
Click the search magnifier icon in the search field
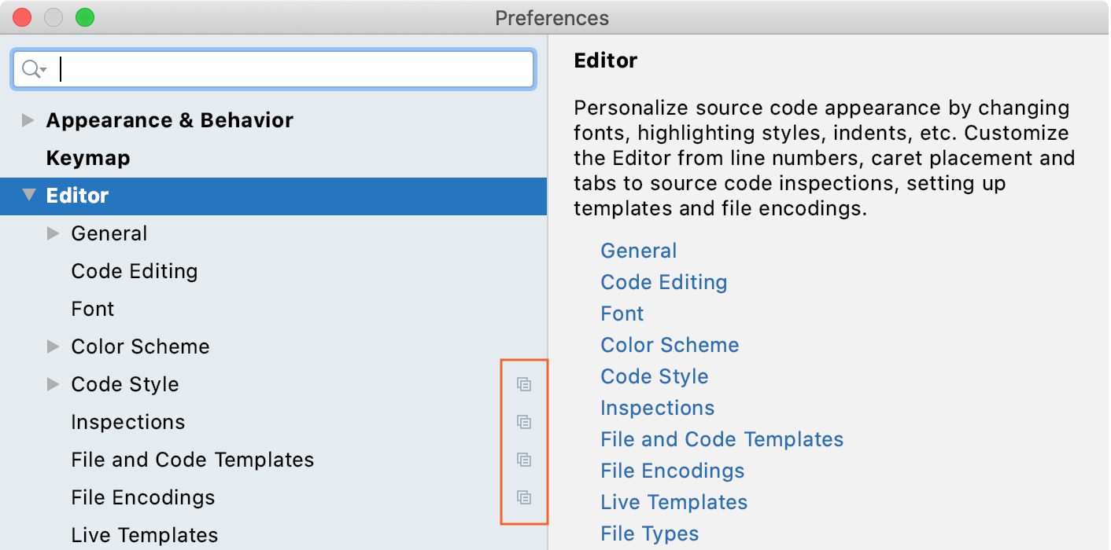click(33, 69)
